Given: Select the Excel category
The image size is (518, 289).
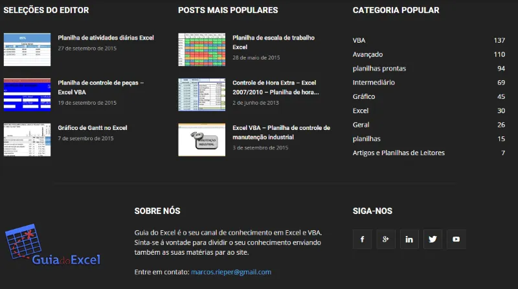Looking at the screenshot, I should pos(361,111).
